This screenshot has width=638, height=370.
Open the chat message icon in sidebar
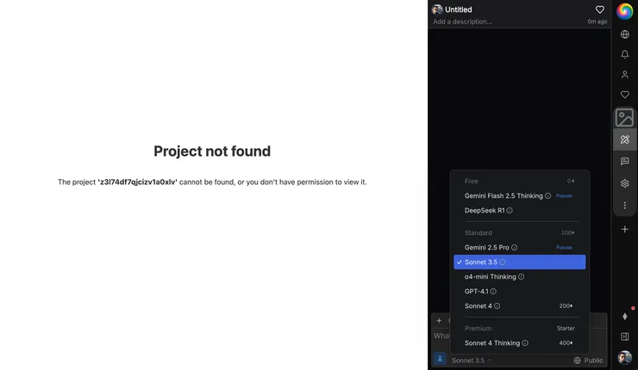coord(624,162)
